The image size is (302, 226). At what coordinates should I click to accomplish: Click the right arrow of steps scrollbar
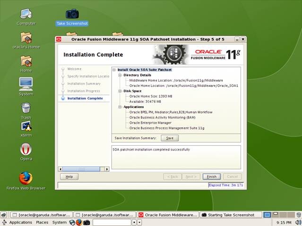tap(107, 169)
